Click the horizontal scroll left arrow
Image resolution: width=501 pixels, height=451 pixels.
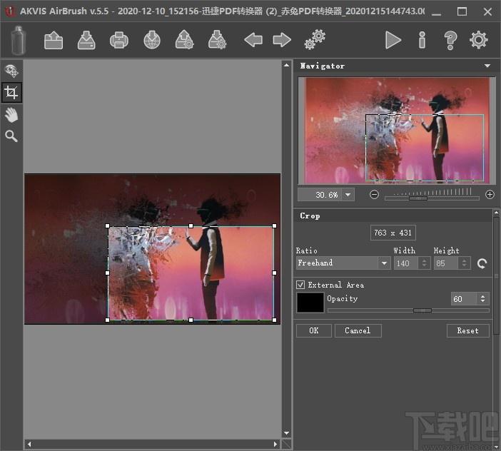[29, 444]
